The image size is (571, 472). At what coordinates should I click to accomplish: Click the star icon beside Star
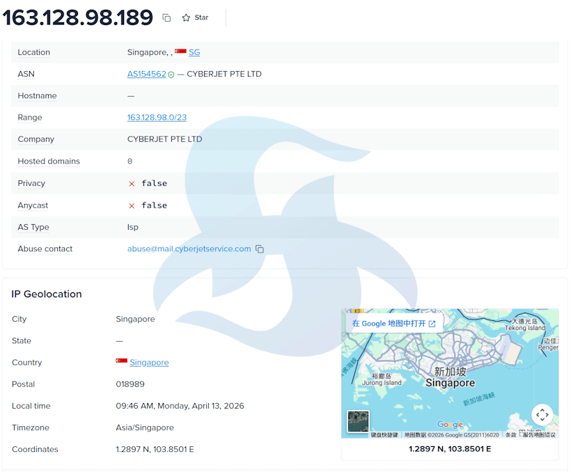pos(186,17)
